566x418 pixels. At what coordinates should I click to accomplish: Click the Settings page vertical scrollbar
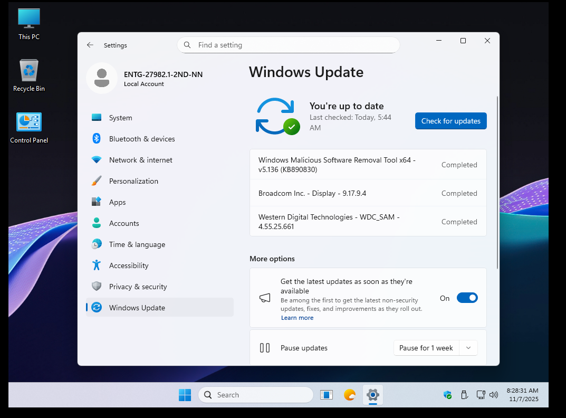[x=497, y=183]
